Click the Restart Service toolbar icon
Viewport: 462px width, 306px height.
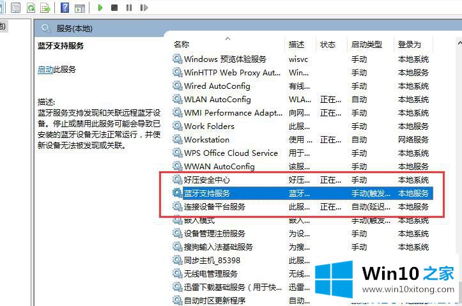tap(144, 8)
